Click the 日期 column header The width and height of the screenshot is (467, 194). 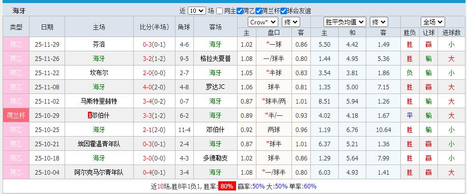pyautogui.click(x=47, y=27)
